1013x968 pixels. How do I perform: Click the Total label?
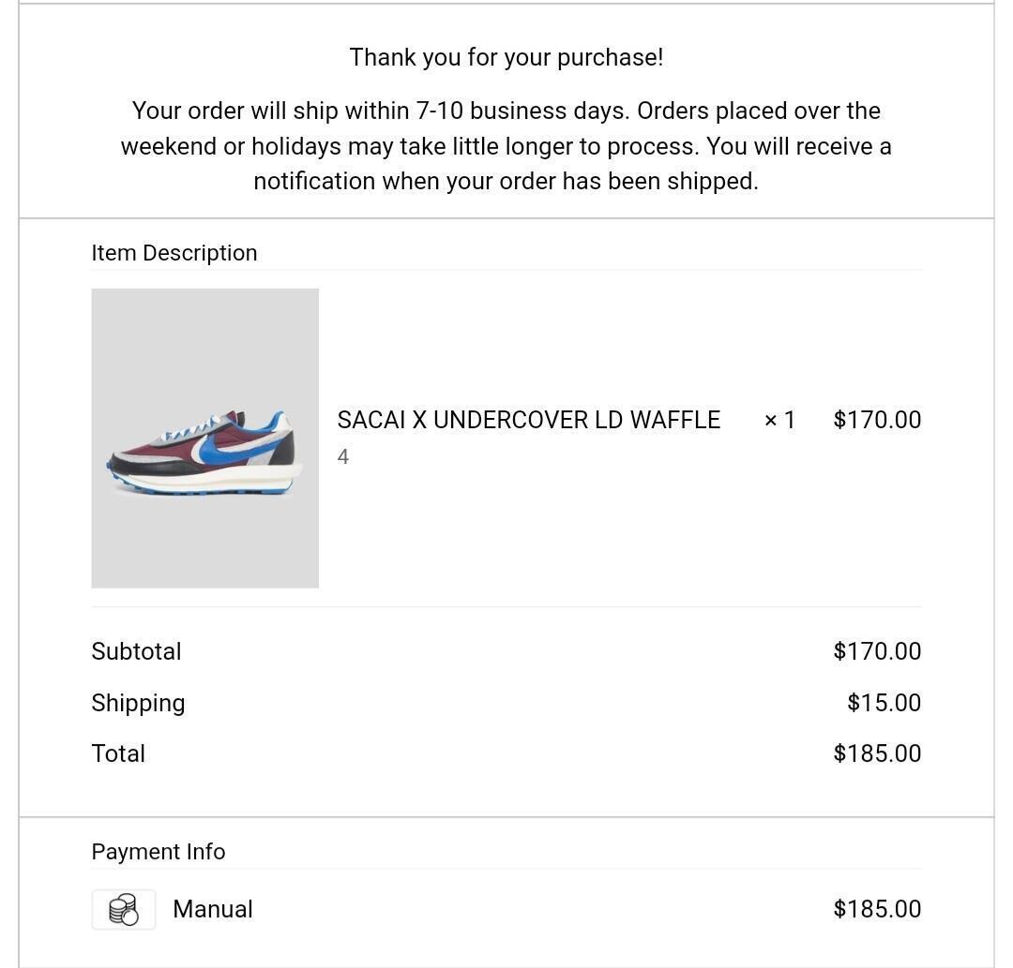(118, 753)
